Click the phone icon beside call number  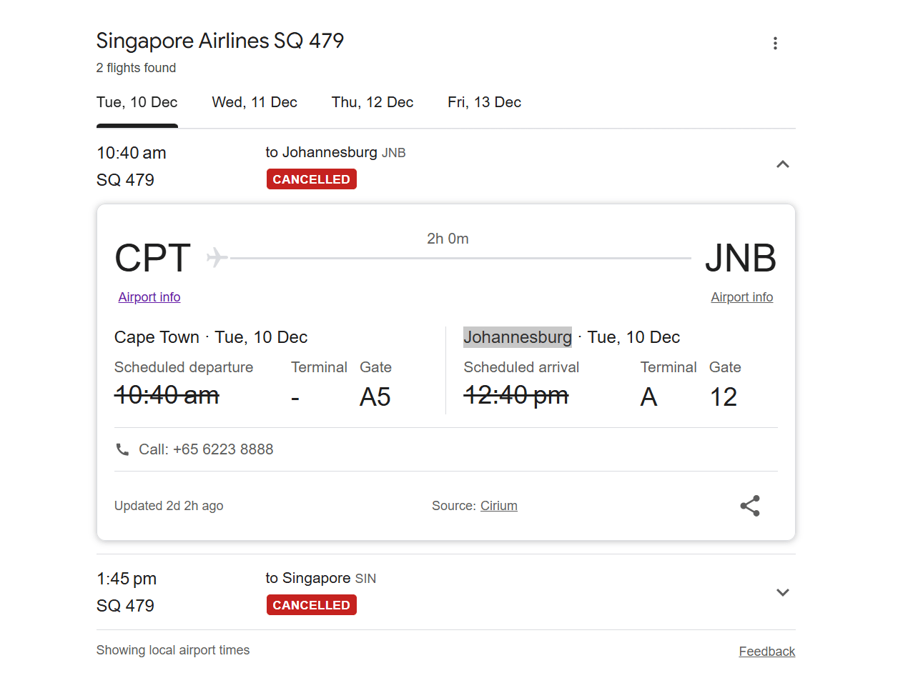coord(122,449)
